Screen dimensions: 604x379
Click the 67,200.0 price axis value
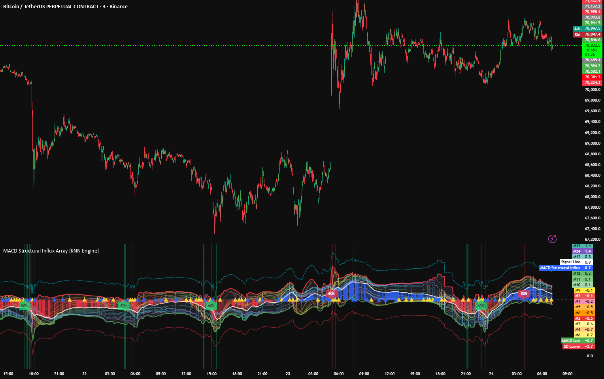[x=593, y=239]
